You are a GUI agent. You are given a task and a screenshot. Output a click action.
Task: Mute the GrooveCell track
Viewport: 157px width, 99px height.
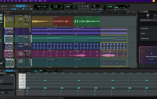coord(13,61)
